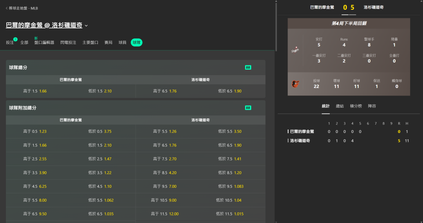Click the scroll-down arrow at scrollbar bottom

click(x=276, y=221)
